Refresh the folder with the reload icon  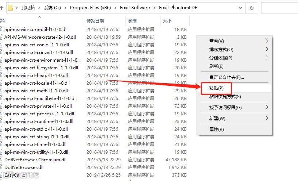coord(251,8)
